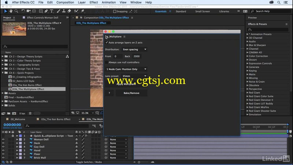
Task: Expand the Color Correction effects category
Action: click(x=248, y=56)
